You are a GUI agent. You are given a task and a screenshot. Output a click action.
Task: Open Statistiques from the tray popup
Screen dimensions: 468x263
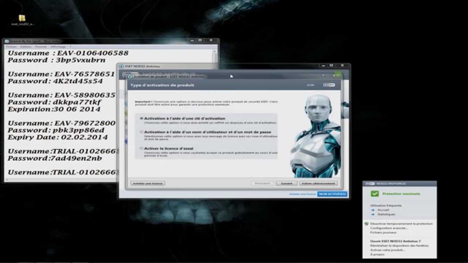point(386,214)
